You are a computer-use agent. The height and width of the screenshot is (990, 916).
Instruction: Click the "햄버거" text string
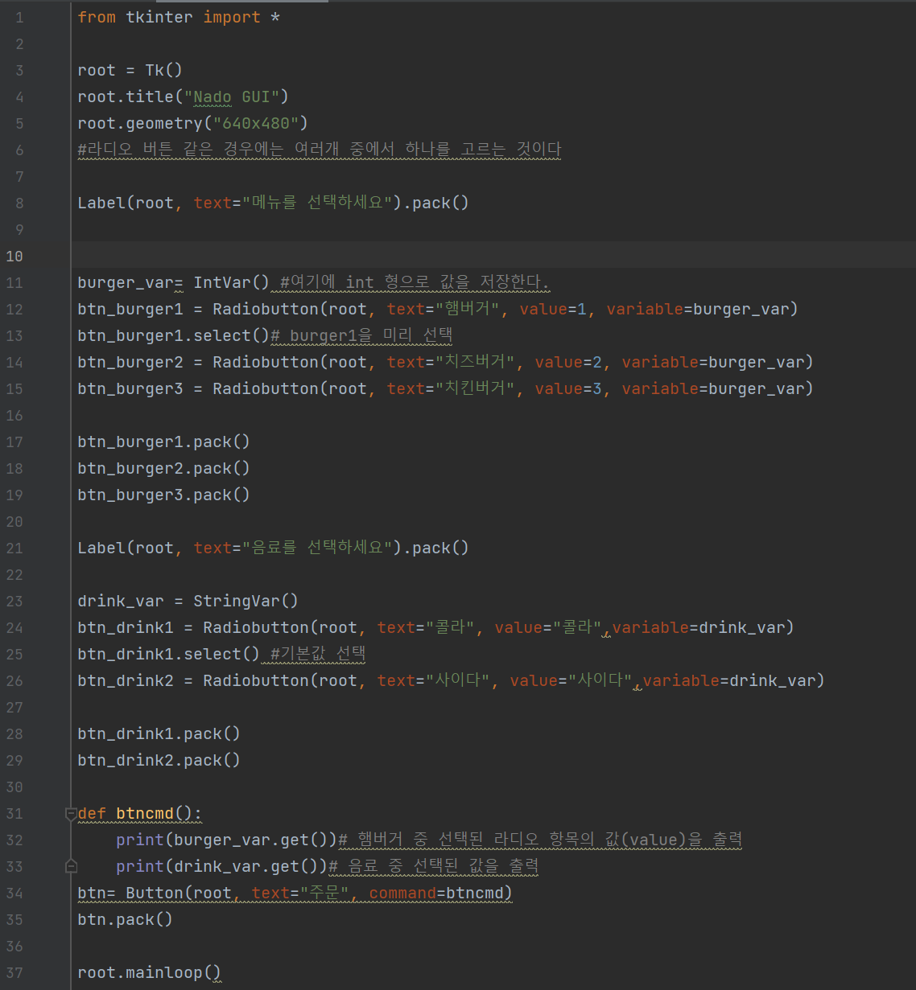[468, 309]
